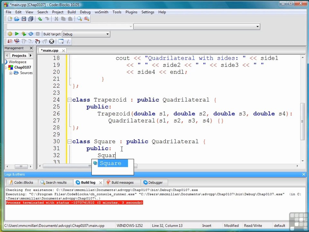Open the Debugging windows dropdown icon
Viewport: 309px width, 232px height.
[61, 42]
